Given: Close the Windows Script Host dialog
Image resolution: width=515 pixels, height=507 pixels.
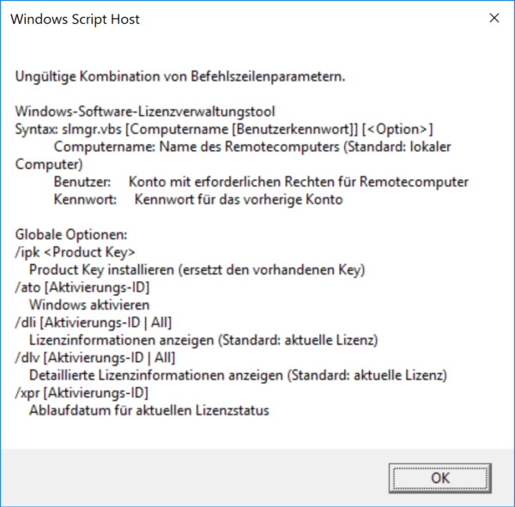Looking at the screenshot, I should 494,18.
